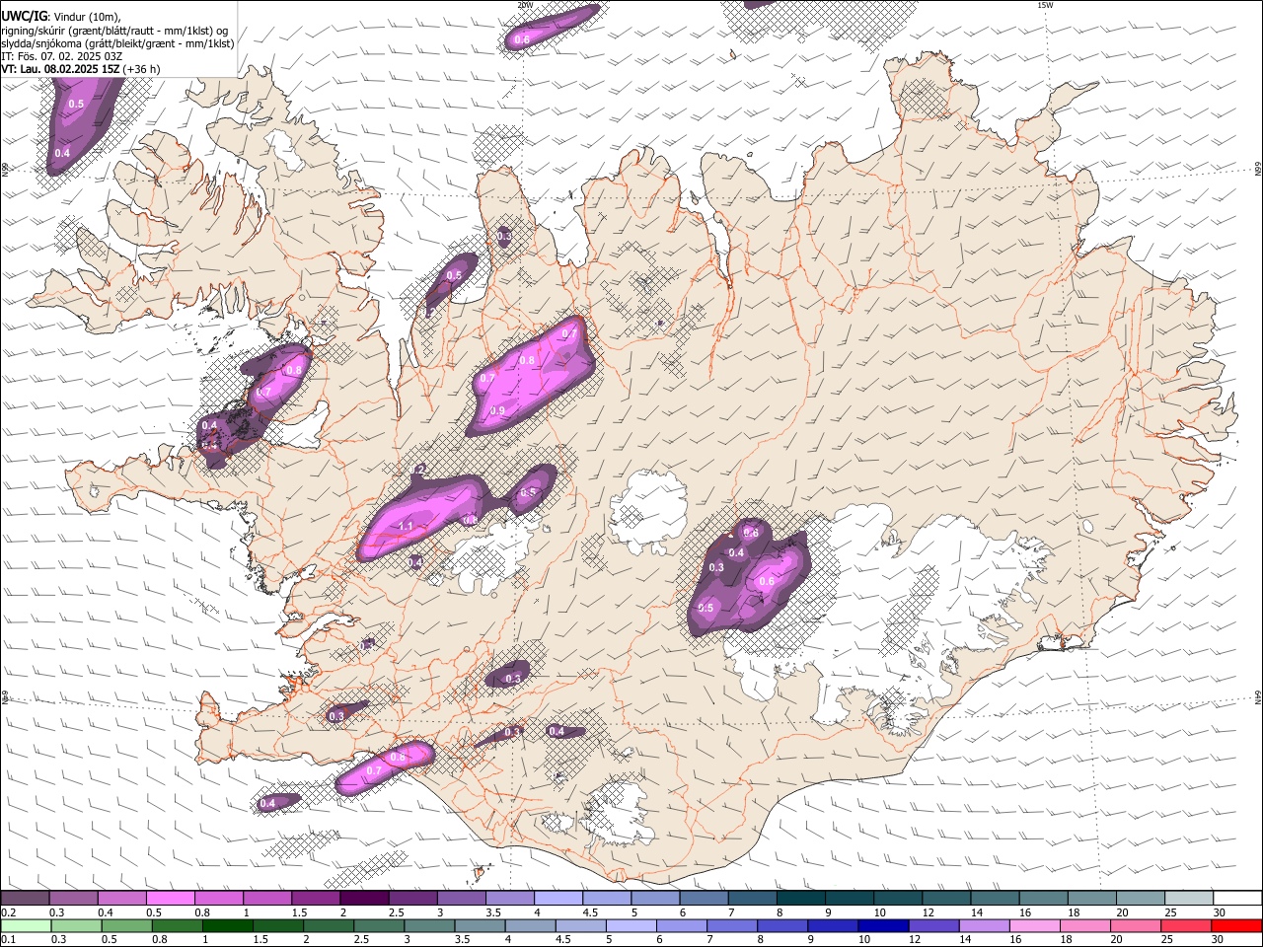Pick top-row swatch between 1.5 and 2

[x=315, y=899]
